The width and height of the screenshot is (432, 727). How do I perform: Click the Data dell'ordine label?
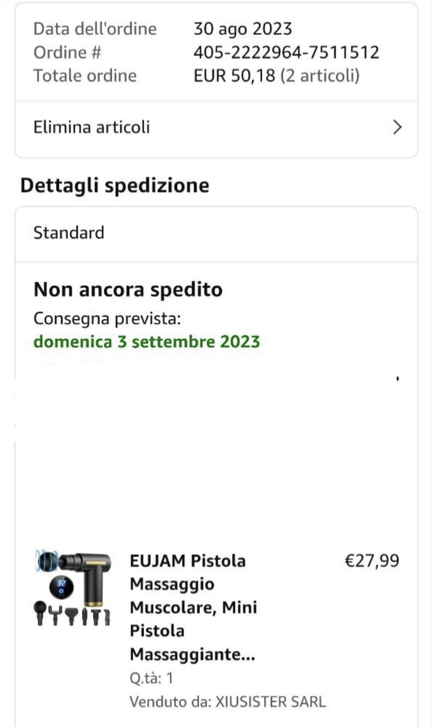(x=95, y=29)
